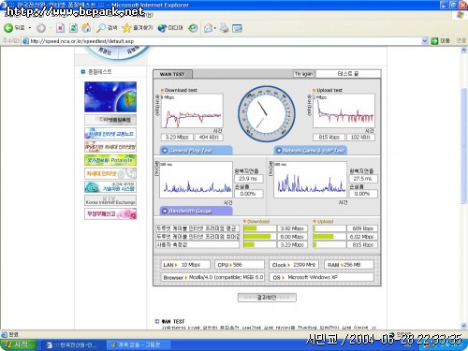
Task: Open the Bandwidth Gauge tab
Action: click(x=196, y=211)
